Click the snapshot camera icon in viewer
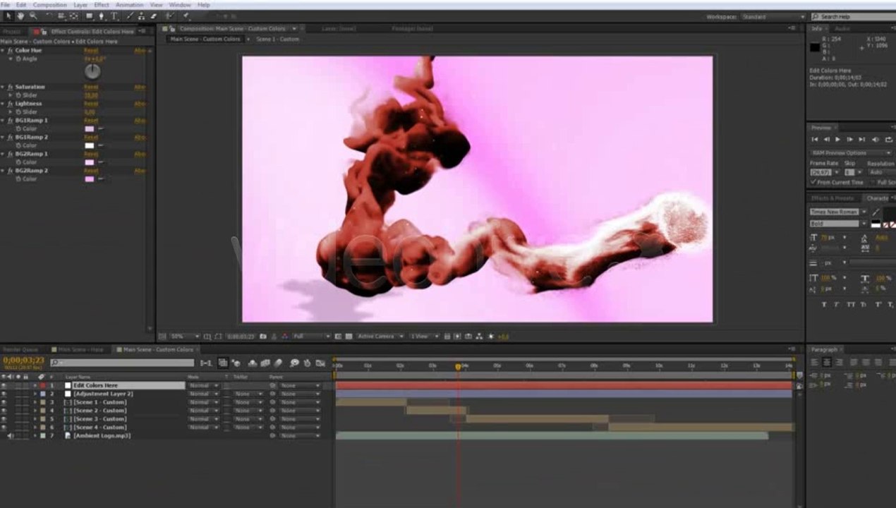The image size is (896, 508). (263, 337)
